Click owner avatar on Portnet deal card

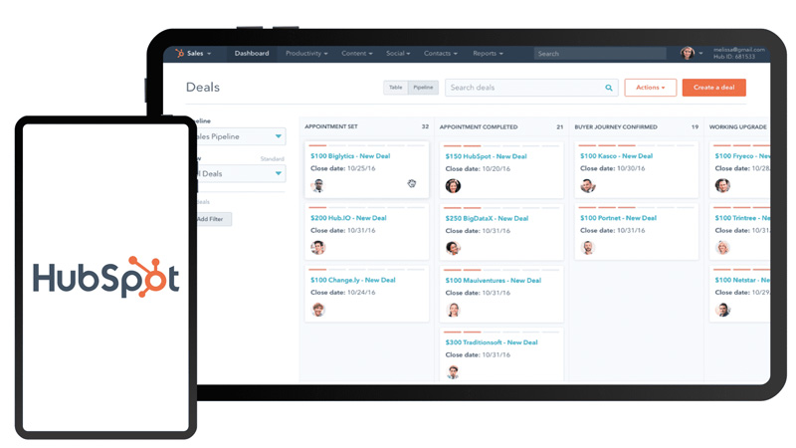pyautogui.click(x=588, y=248)
